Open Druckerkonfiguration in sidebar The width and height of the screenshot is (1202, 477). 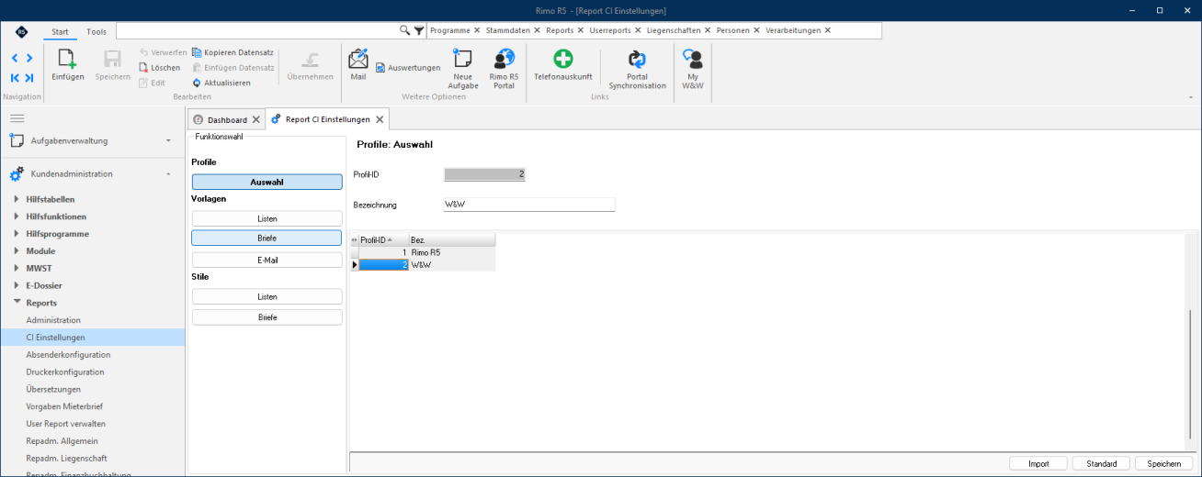[65, 372]
